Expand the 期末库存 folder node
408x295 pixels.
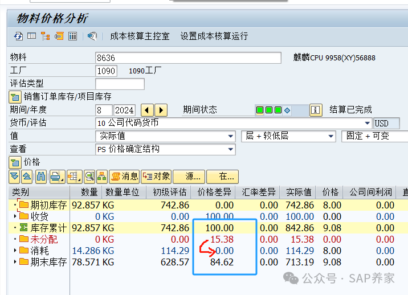click(15, 262)
